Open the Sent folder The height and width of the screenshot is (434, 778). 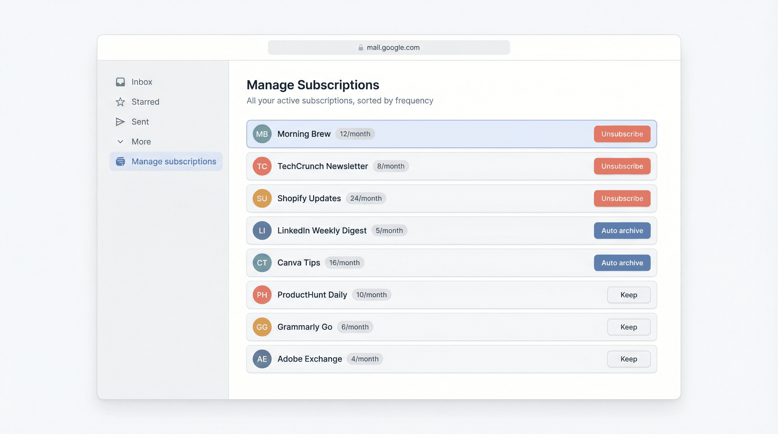140,121
